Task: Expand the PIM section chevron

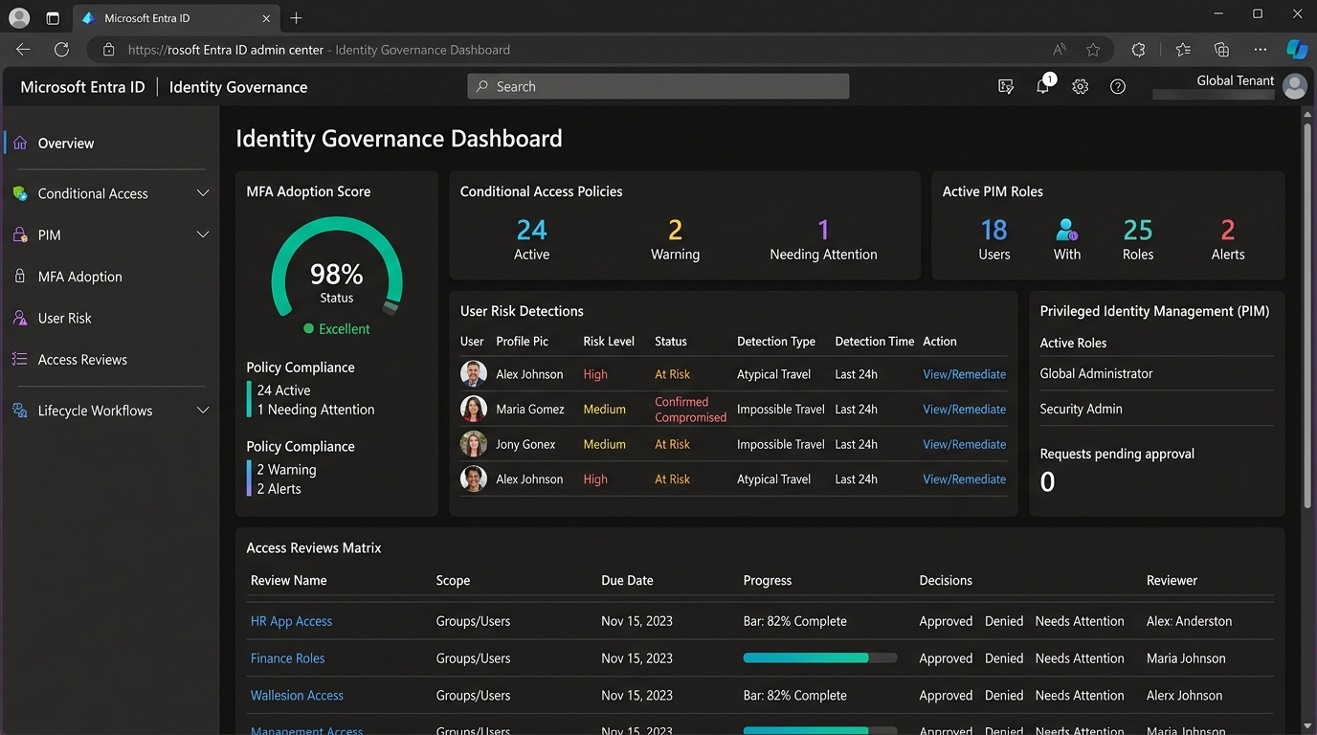Action: (x=203, y=234)
